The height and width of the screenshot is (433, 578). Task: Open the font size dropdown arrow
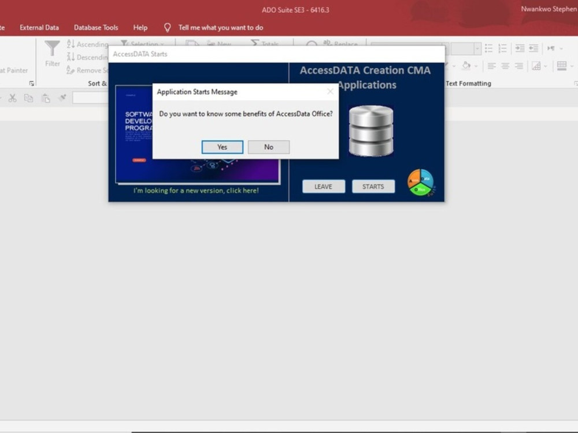pos(477,48)
